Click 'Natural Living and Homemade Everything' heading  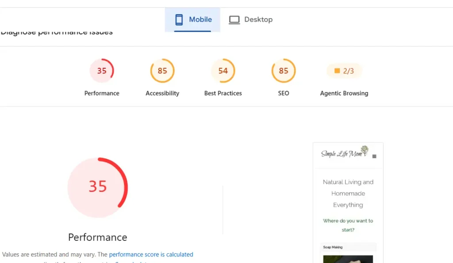click(348, 194)
